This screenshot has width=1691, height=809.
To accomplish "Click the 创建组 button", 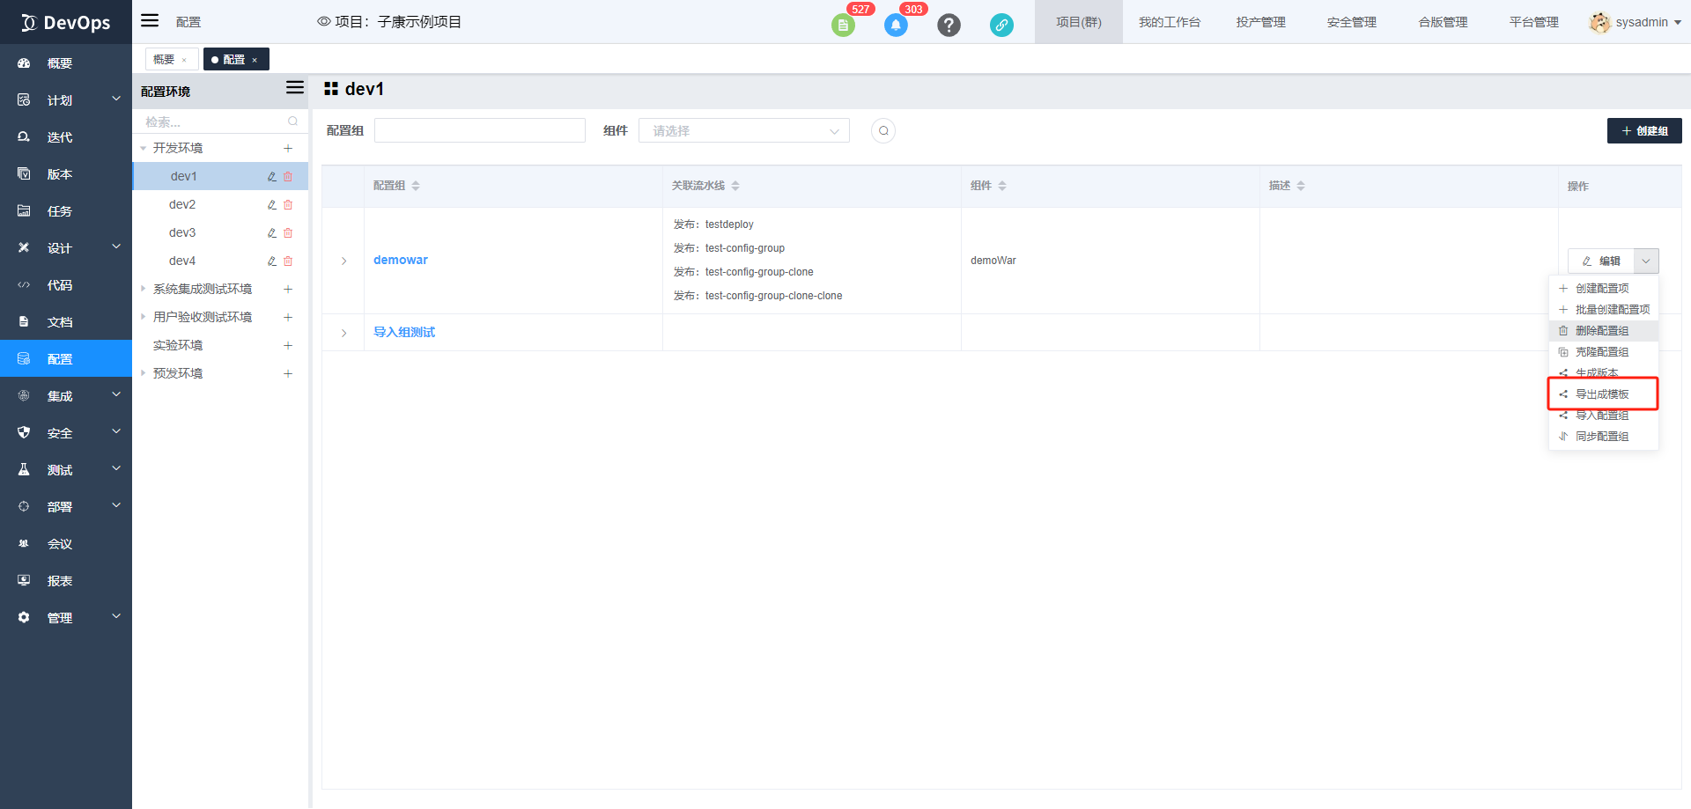I will click(x=1644, y=131).
